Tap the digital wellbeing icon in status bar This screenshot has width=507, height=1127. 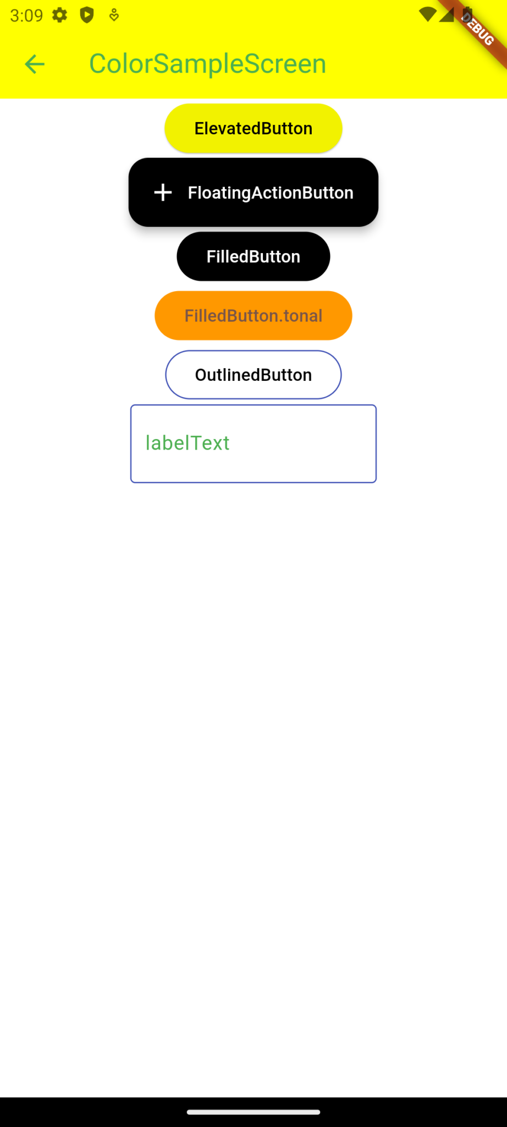pos(113,15)
